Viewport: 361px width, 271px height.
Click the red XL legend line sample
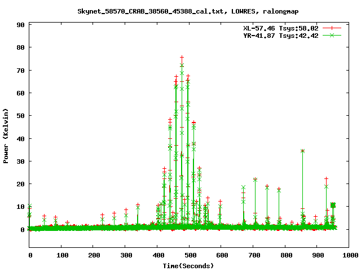(332, 28)
